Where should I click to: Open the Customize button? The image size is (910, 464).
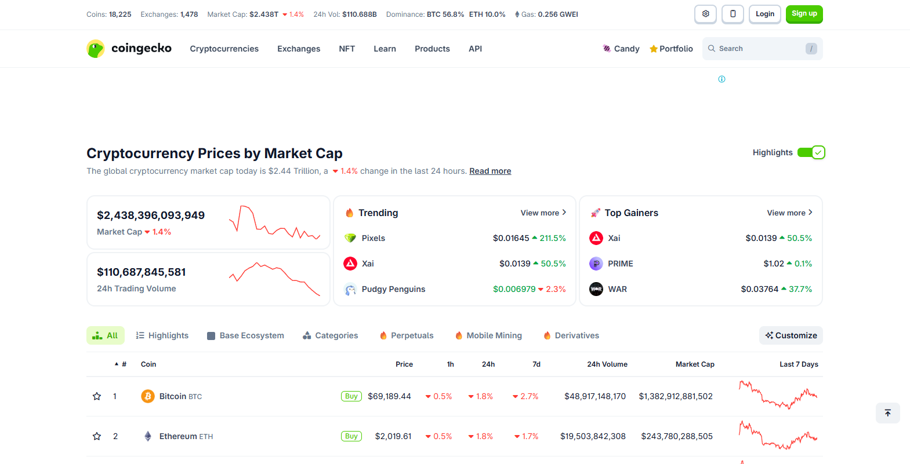click(791, 335)
